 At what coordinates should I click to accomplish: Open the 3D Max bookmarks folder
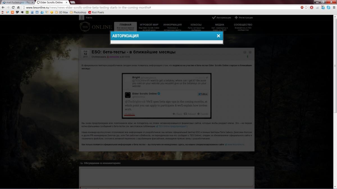[x=62, y=12]
